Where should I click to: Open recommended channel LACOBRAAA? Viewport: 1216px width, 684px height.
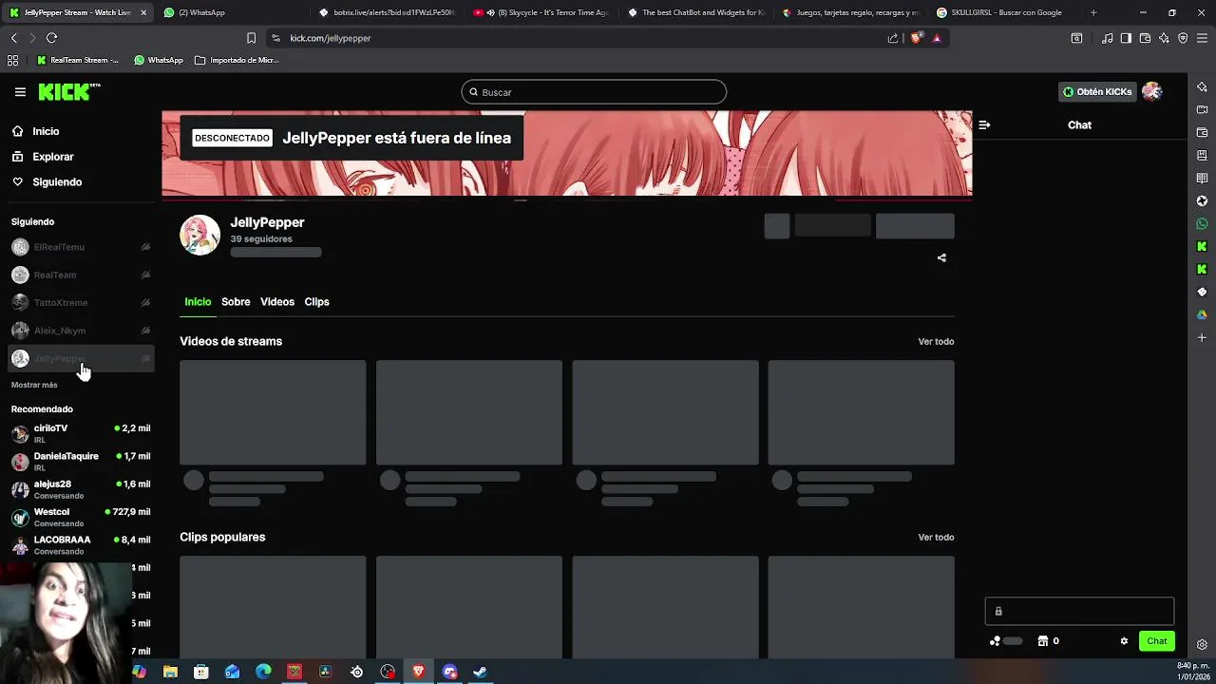(81, 544)
